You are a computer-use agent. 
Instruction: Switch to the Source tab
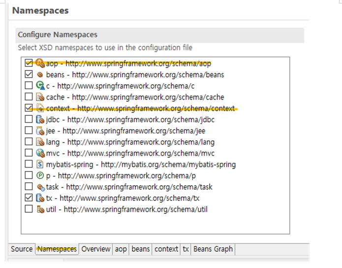click(x=22, y=249)
